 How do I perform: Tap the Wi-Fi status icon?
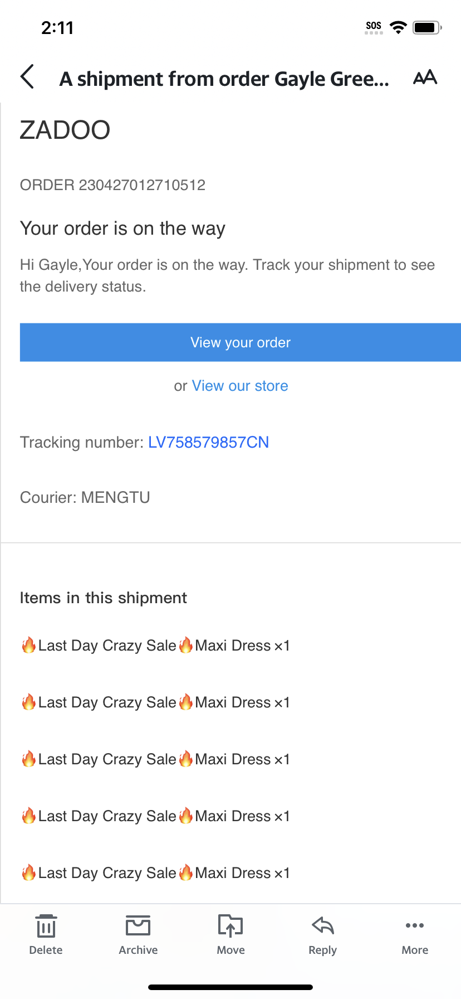399,27
